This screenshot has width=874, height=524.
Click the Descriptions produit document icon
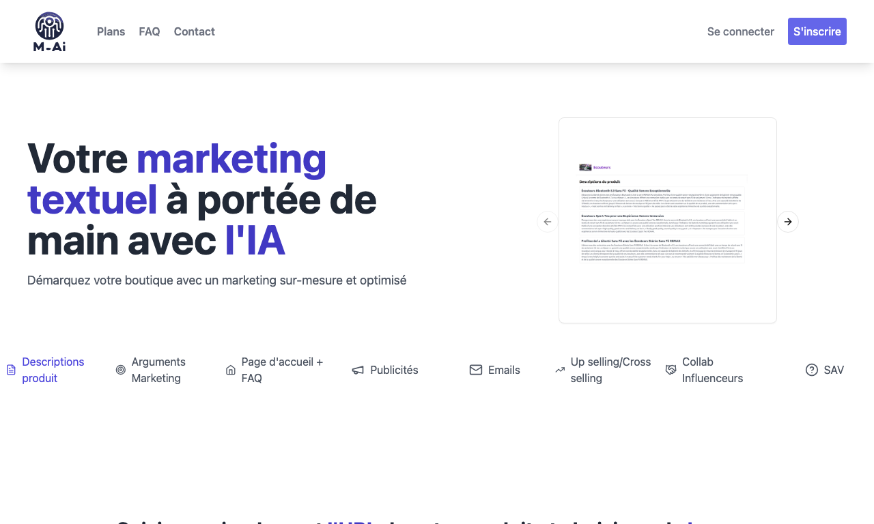tap(11, 370)
